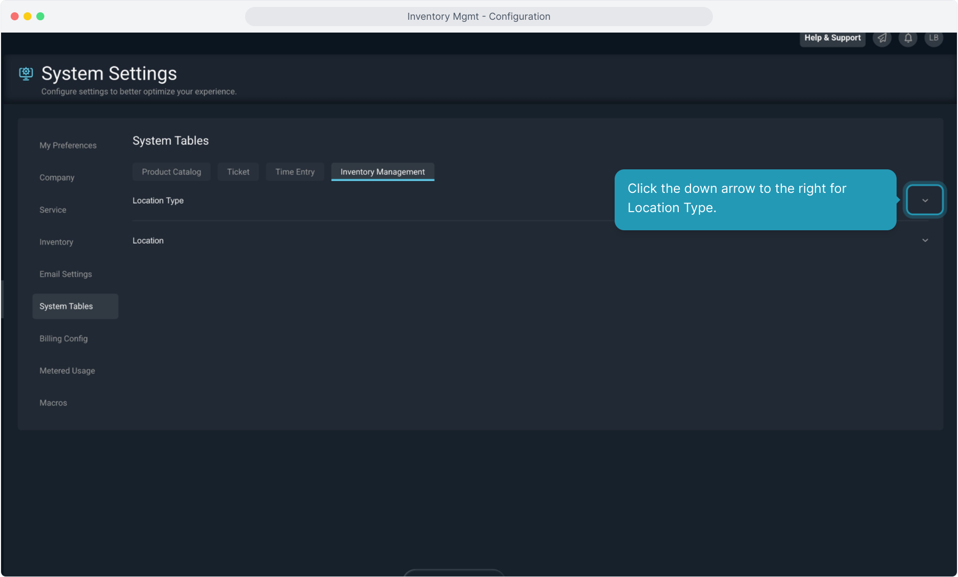Switch to the Ticket tab
The width and height of the screenshot is (958, 577).
(238, 172)
